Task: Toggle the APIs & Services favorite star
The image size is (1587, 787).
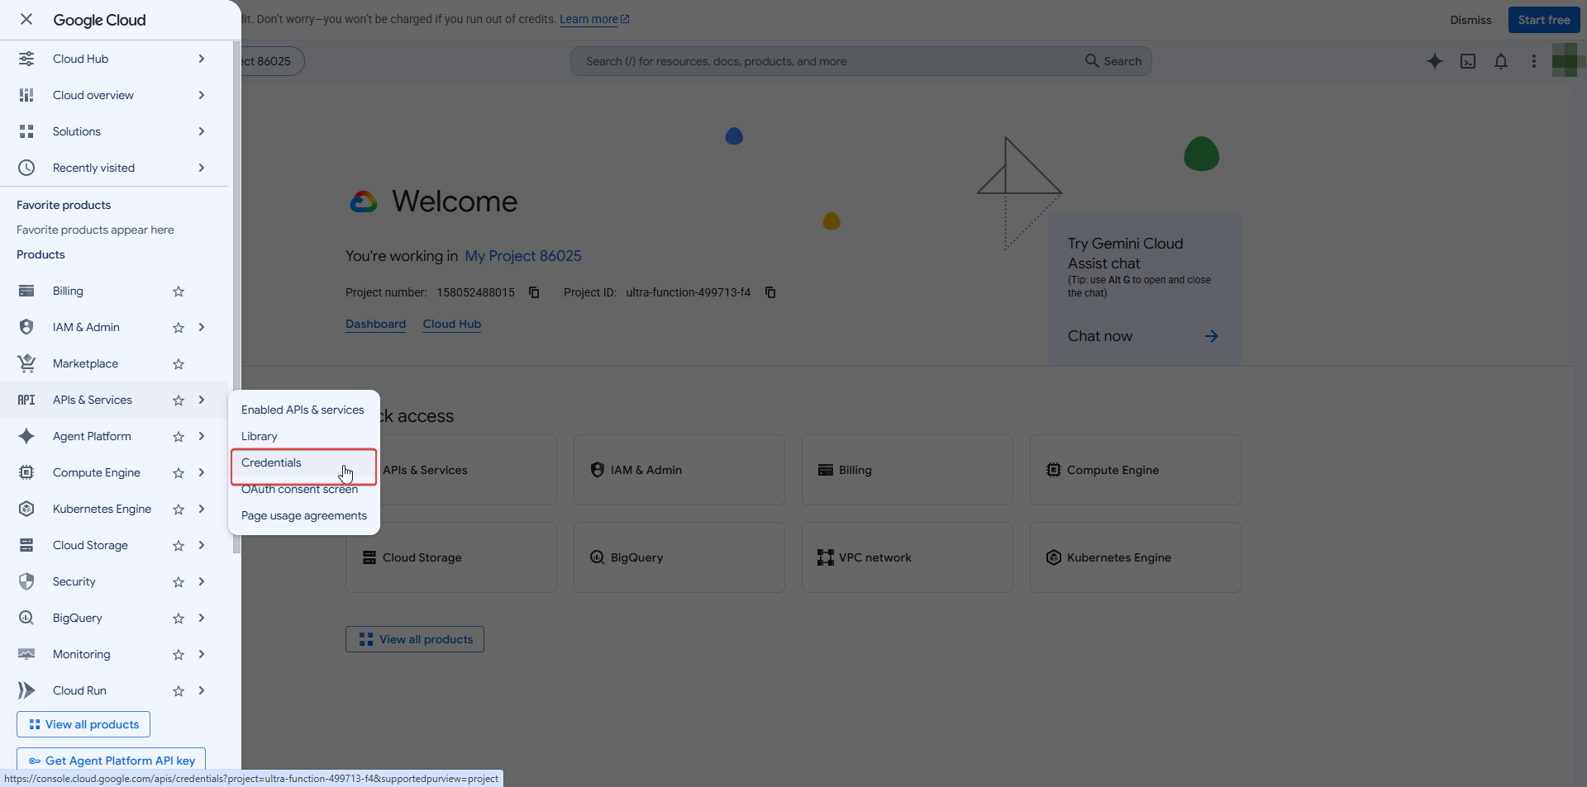Action: point(179,400)
